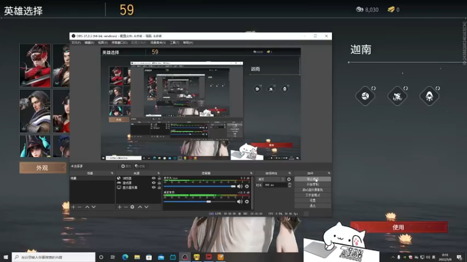
Task: Click the red 使用 button in the game
Action: point(399,227)
